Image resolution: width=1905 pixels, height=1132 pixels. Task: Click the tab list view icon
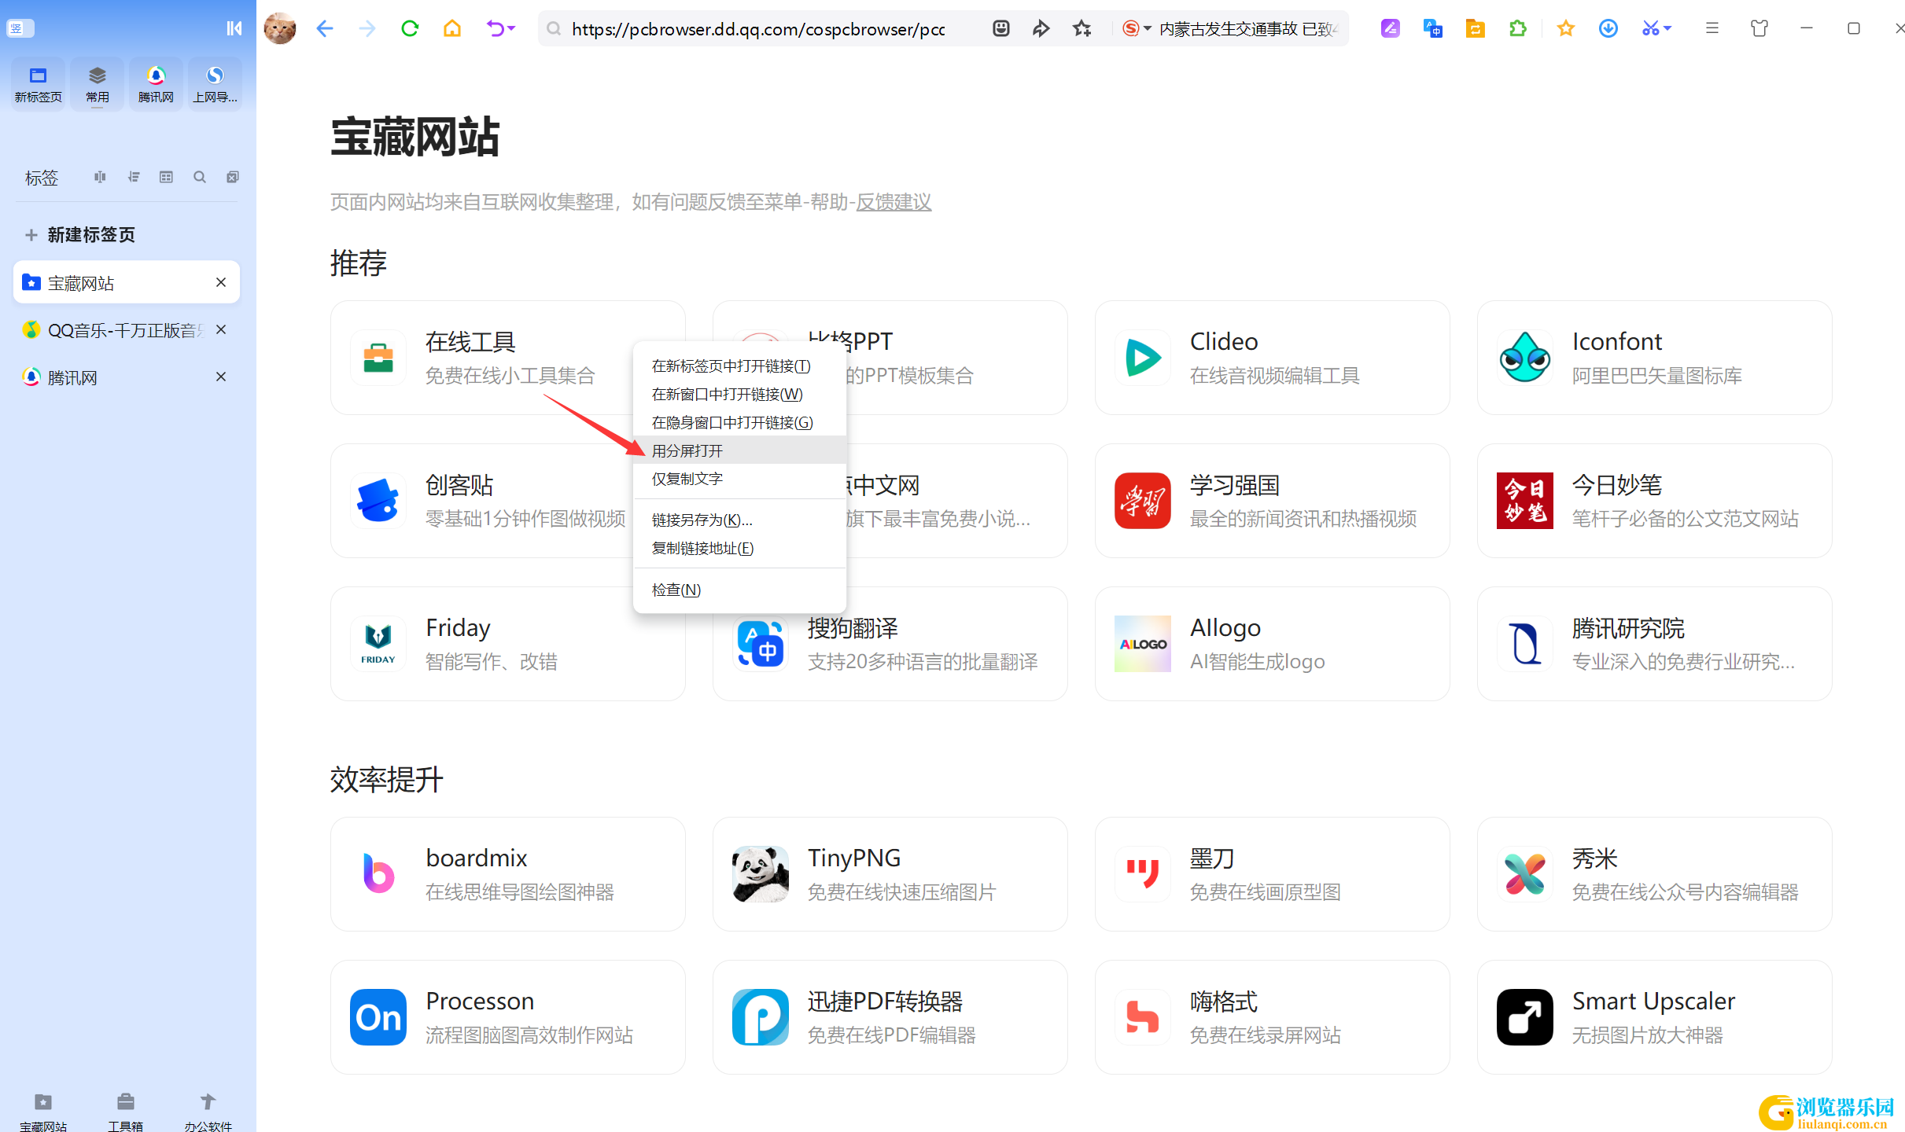point(166,177)
